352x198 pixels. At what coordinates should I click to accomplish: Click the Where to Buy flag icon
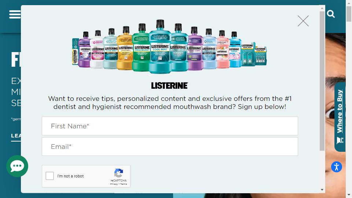point(340,140)
